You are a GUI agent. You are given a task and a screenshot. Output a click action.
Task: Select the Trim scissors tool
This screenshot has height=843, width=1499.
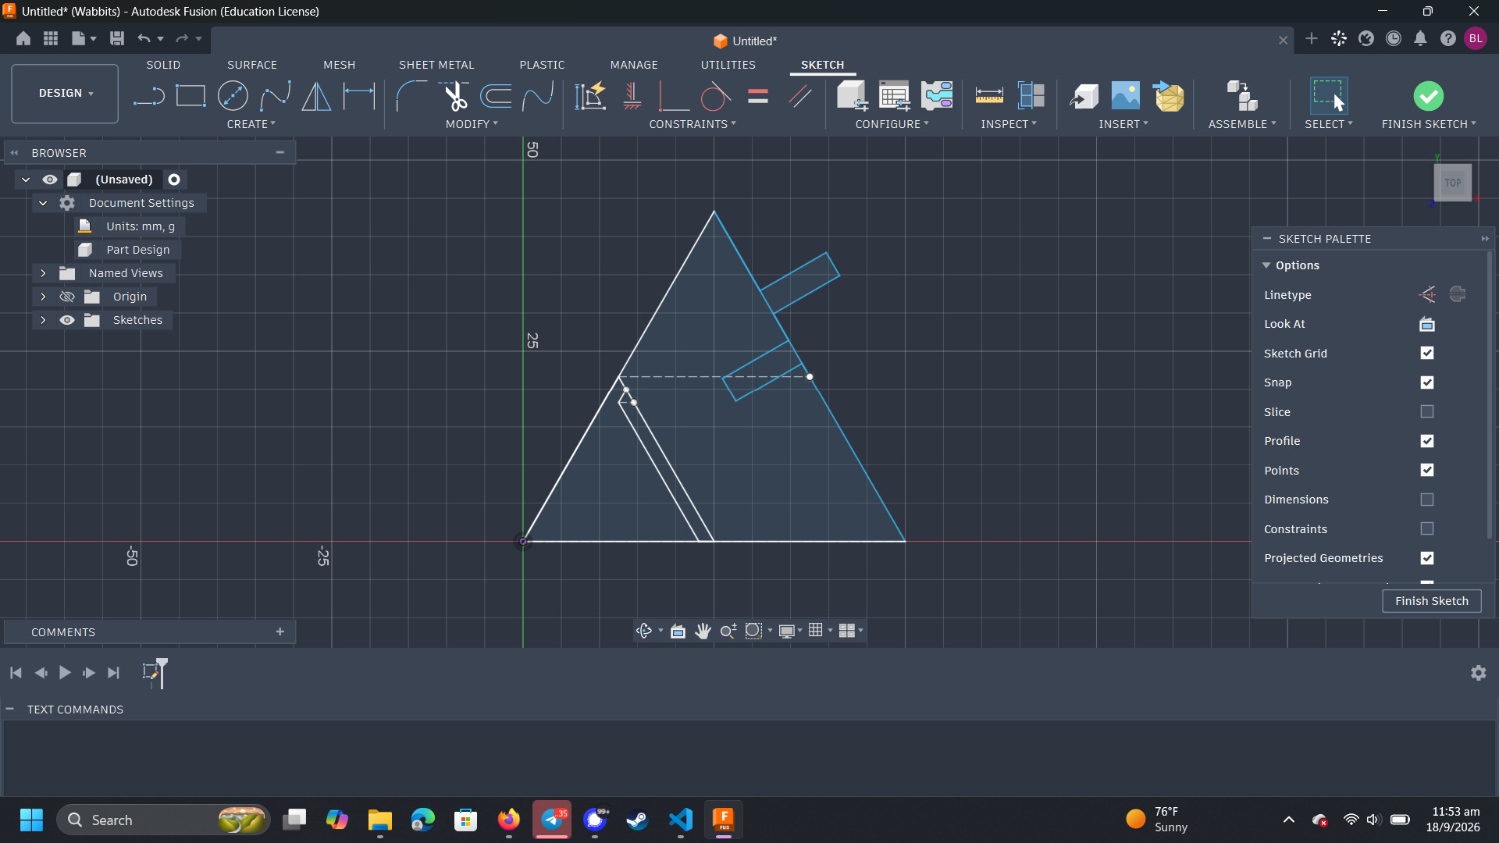coord(454,97)
